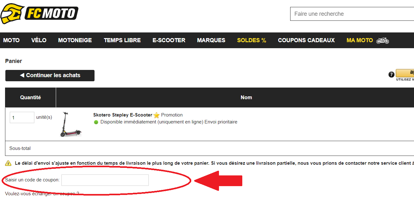Viewport: 414px width, 211px height.
Task: Click the yellow Amazon Pay button
Action: pos(405,73)
